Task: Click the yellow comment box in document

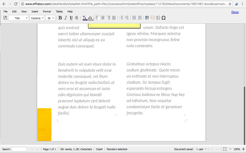Action: (114, 26)
